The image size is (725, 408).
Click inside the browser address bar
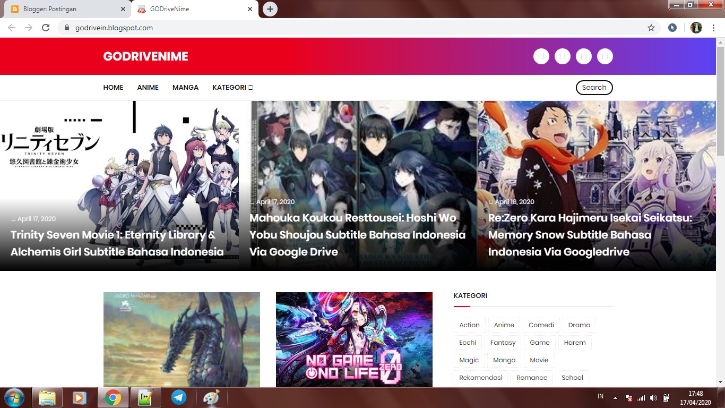pyautogui.click(x=212, y=27)
